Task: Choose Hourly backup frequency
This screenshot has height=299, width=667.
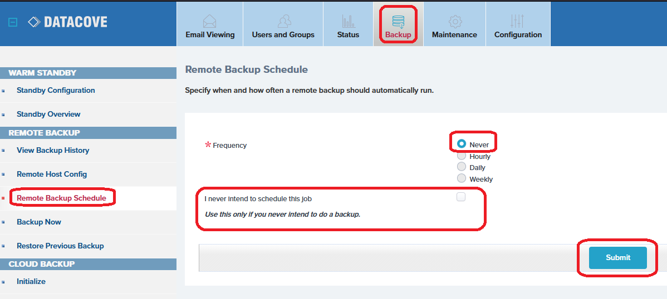Action: click(x=461, y=156)
